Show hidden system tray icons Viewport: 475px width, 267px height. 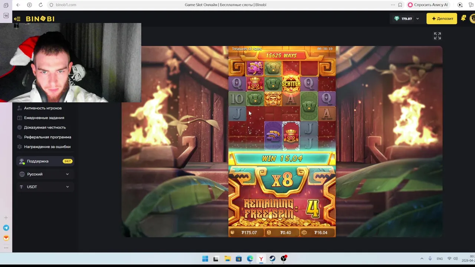tap(422, 258)
